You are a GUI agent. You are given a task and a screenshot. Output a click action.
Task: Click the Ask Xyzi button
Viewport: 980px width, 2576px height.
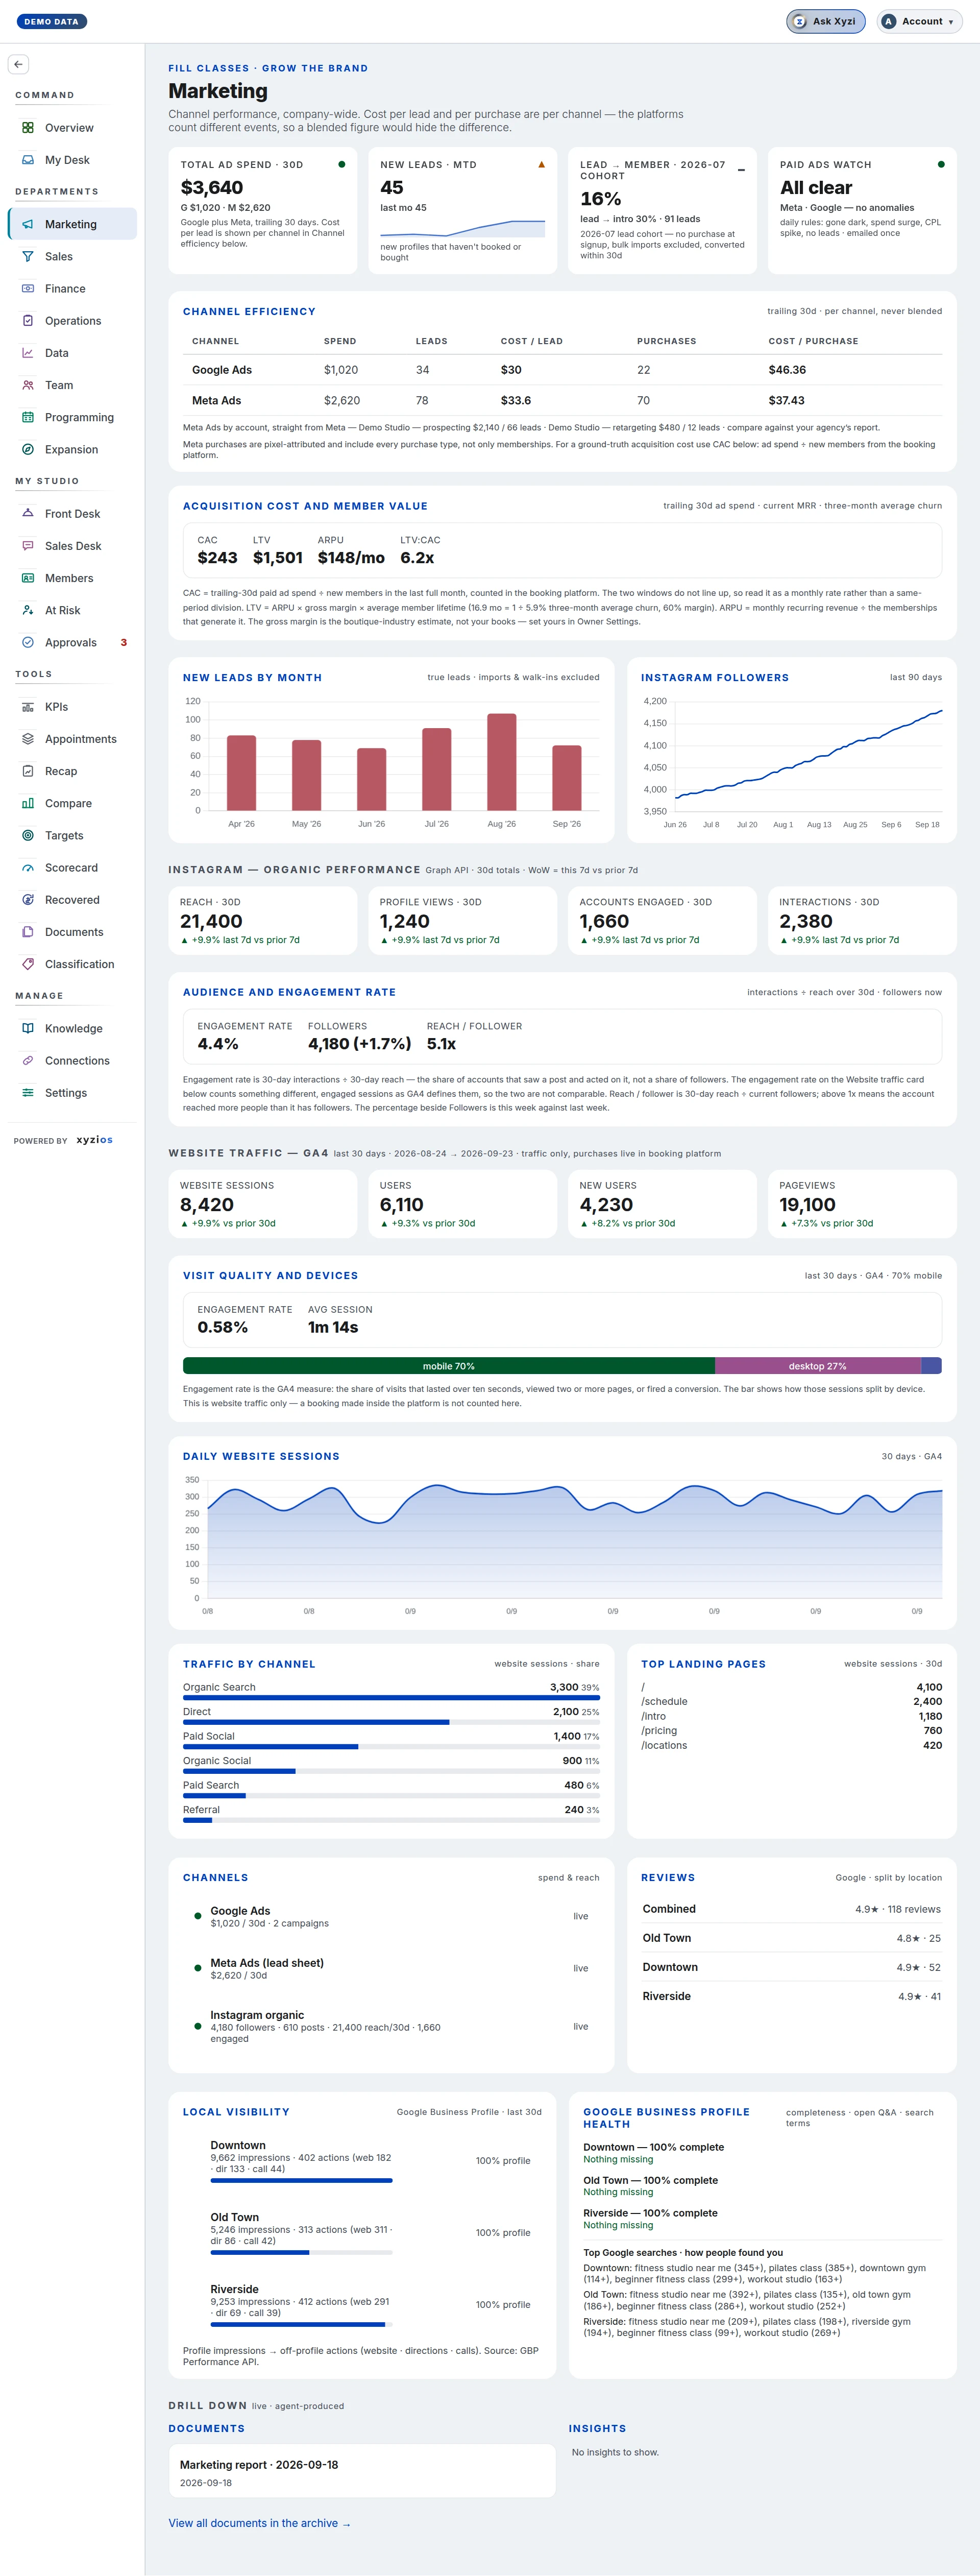(826, 21)
